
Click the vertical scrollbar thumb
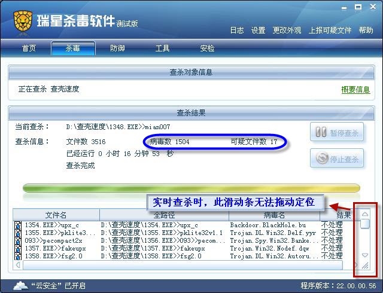(x=365, y=224)
